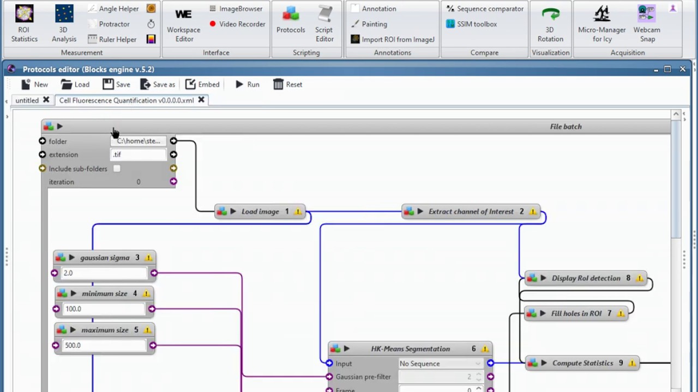Click gaussian sigma value 2.0 field

coord(104,273)
